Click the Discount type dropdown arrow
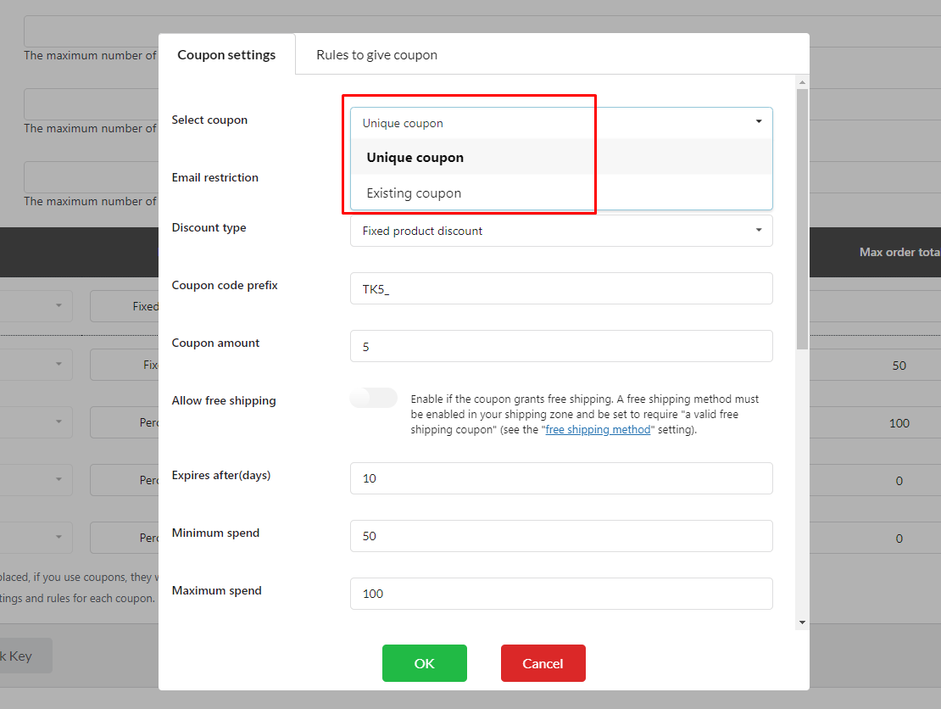The height and width of the screenshot is (709, 941). (x=759, y=230)
